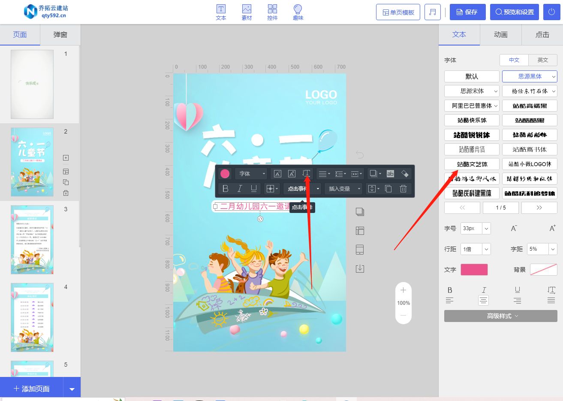Click the pink color circle in floating toolbar
This screenshot has width=563, height=401.
click(x=225, y=173)
